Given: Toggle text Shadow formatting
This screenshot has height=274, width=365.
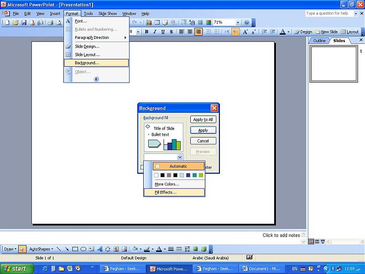Looking at the screenshot, I should tap(172, 32).
